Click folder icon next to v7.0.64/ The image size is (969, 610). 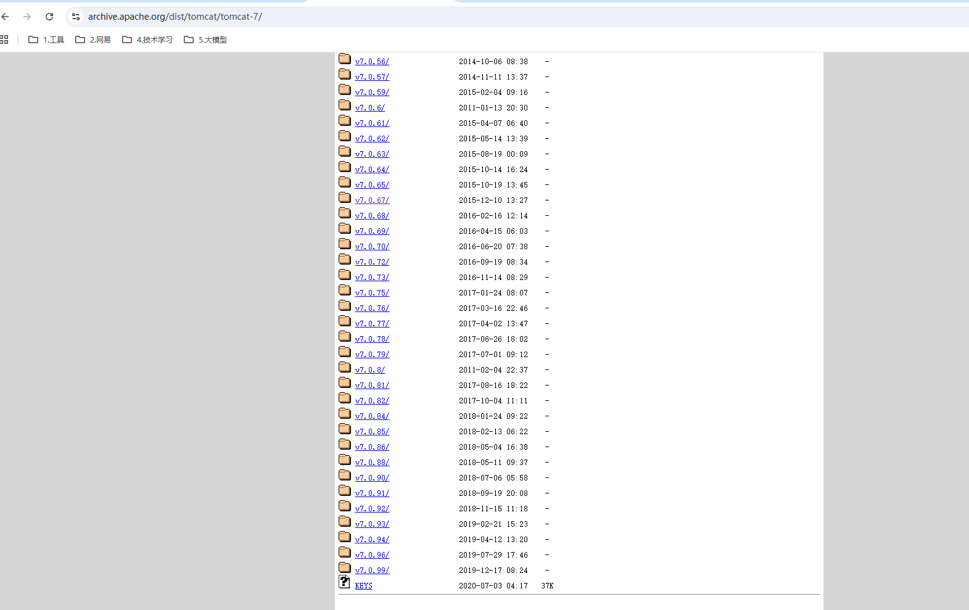345,167
